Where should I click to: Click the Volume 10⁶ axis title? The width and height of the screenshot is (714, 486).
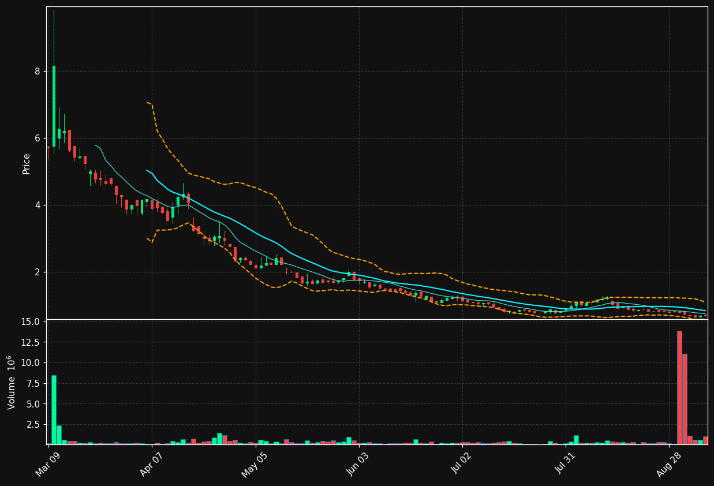point(12,382)
